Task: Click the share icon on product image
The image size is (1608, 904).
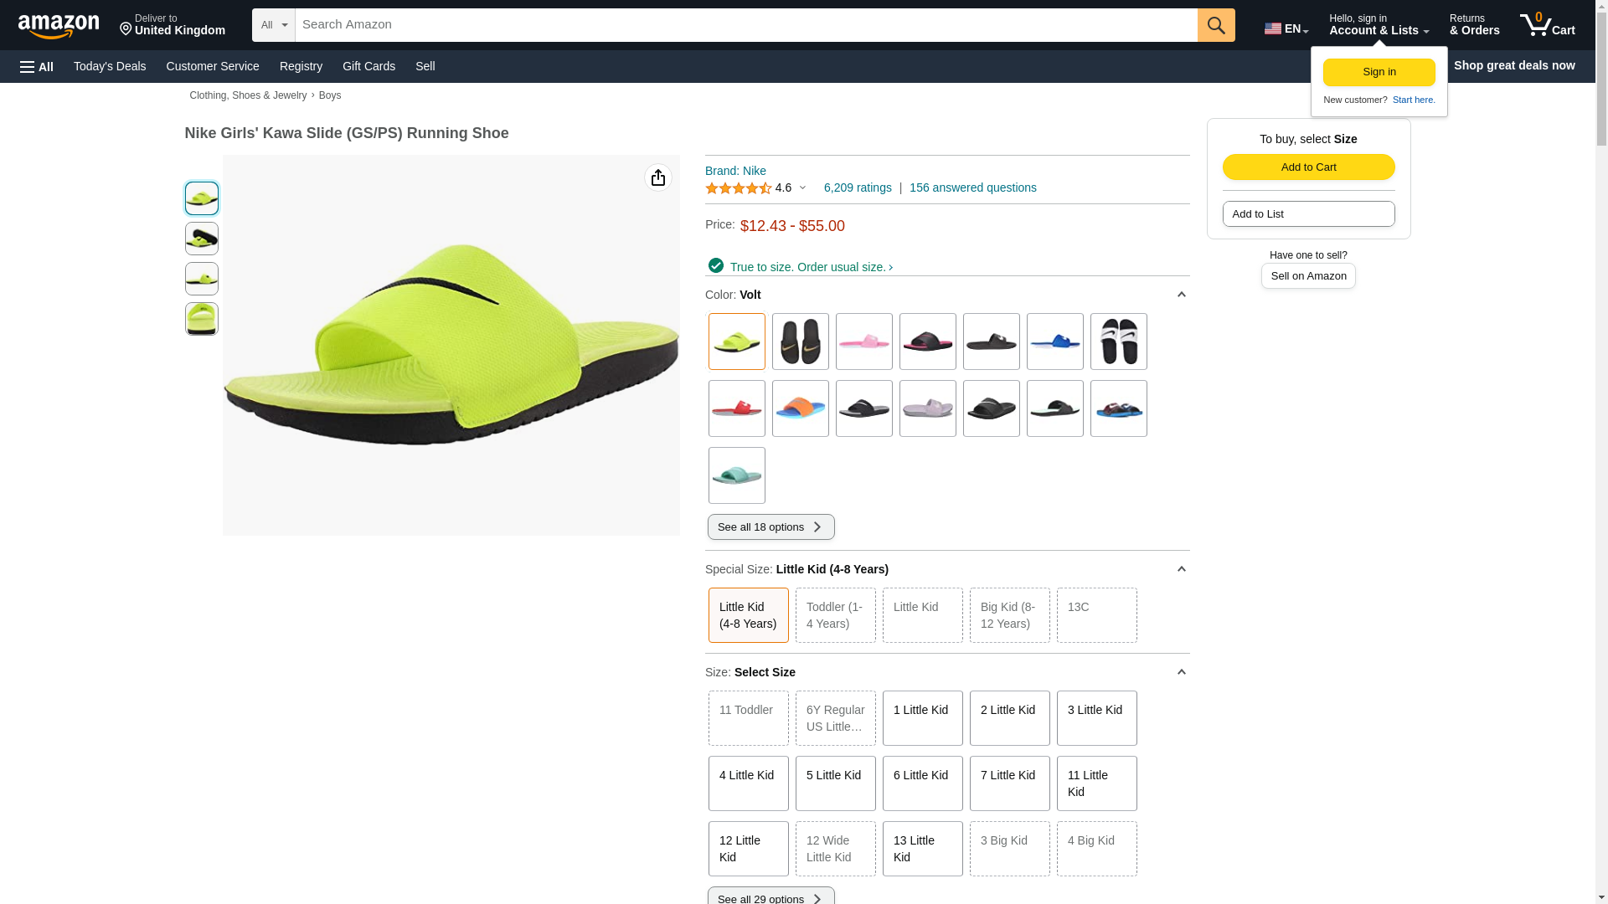Action: (658, 177)
